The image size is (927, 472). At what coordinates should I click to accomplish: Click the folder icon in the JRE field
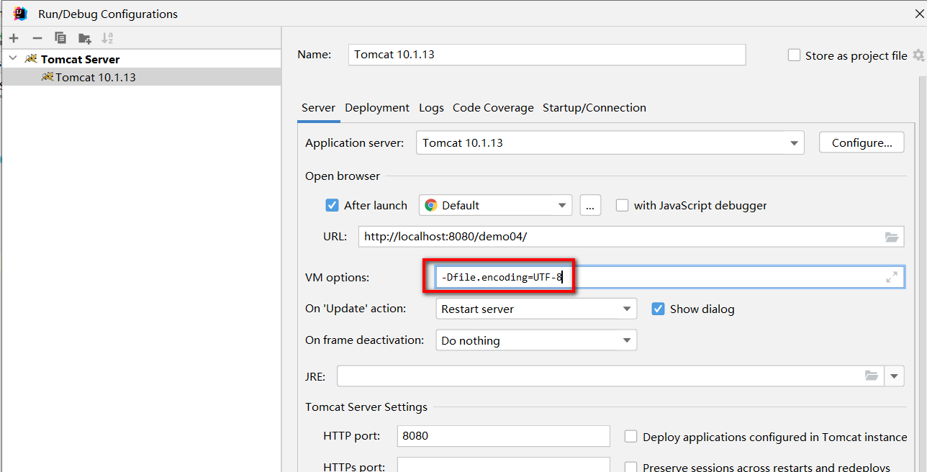pyautogui.click(x=872, y=376)
